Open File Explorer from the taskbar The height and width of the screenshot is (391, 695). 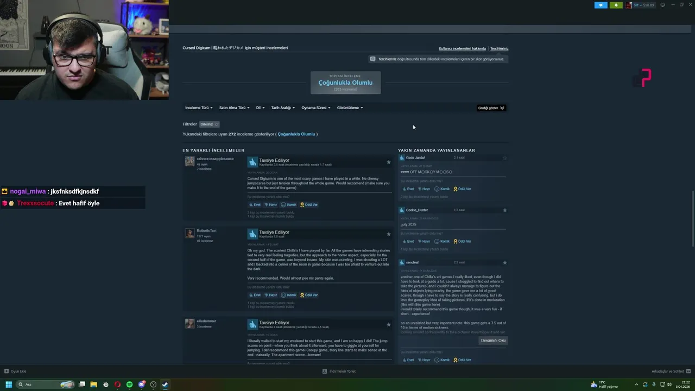pos(93,384)
